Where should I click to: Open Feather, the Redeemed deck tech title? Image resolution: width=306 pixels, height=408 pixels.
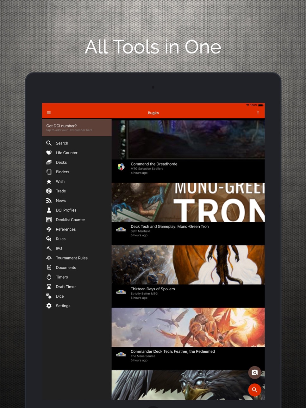coord(173,351)
